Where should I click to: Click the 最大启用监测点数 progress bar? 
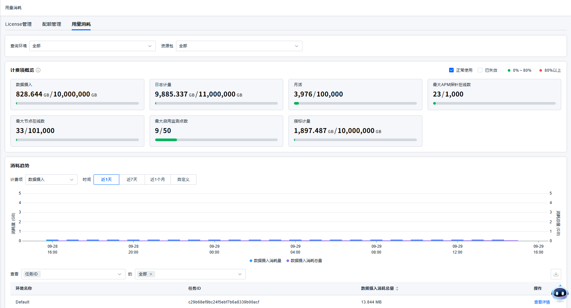216,140
